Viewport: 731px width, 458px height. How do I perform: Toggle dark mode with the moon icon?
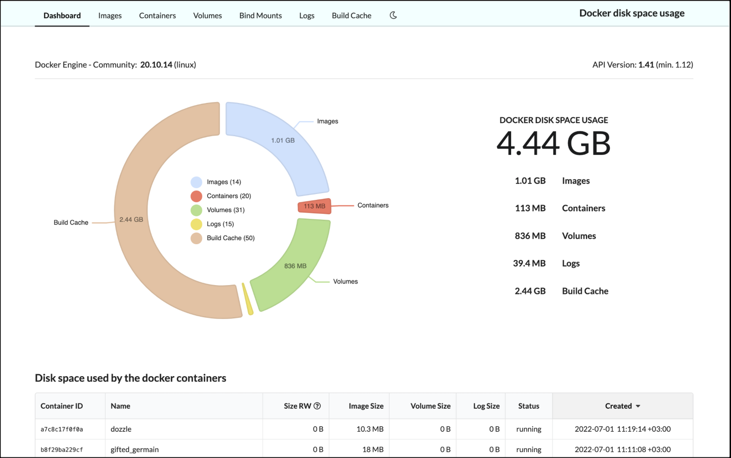[x=393, y=16]
